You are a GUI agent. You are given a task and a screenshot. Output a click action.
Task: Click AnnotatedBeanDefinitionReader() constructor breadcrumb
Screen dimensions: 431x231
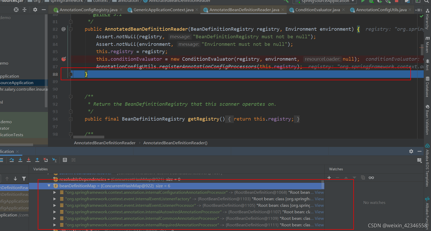click(175, 143)
